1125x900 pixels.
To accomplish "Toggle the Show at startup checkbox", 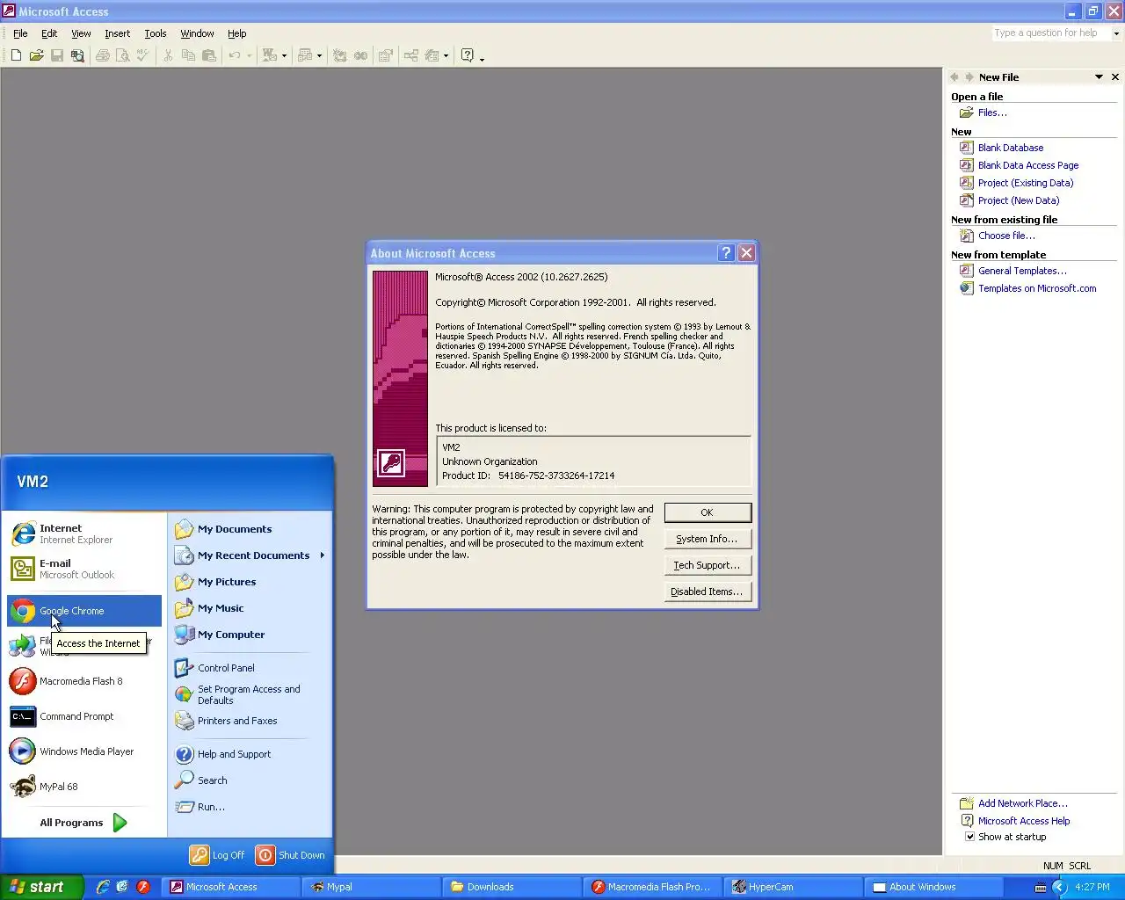I will (969, 837).
